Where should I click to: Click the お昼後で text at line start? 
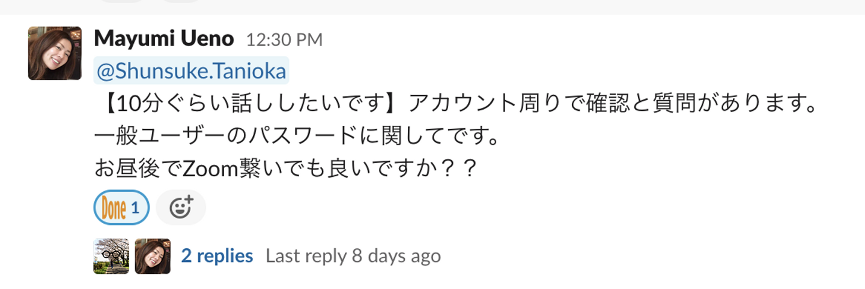138,170
